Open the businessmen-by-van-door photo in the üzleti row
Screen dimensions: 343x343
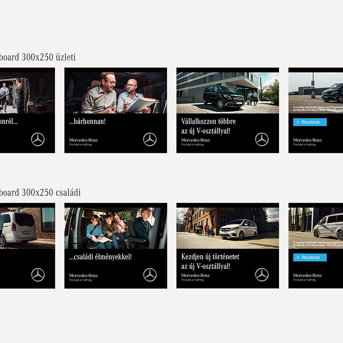27,93
